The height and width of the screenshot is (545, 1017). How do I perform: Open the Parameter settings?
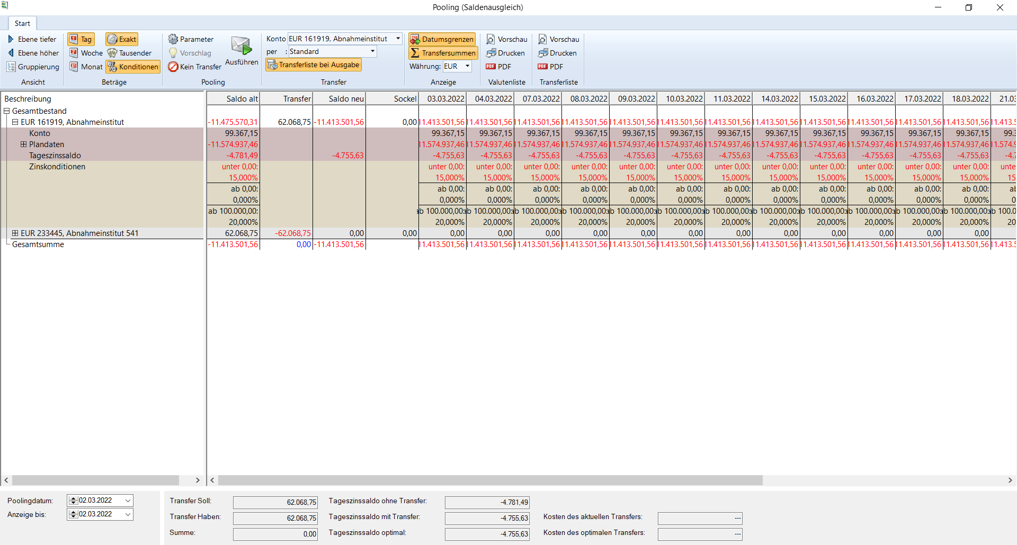point(191,39)
